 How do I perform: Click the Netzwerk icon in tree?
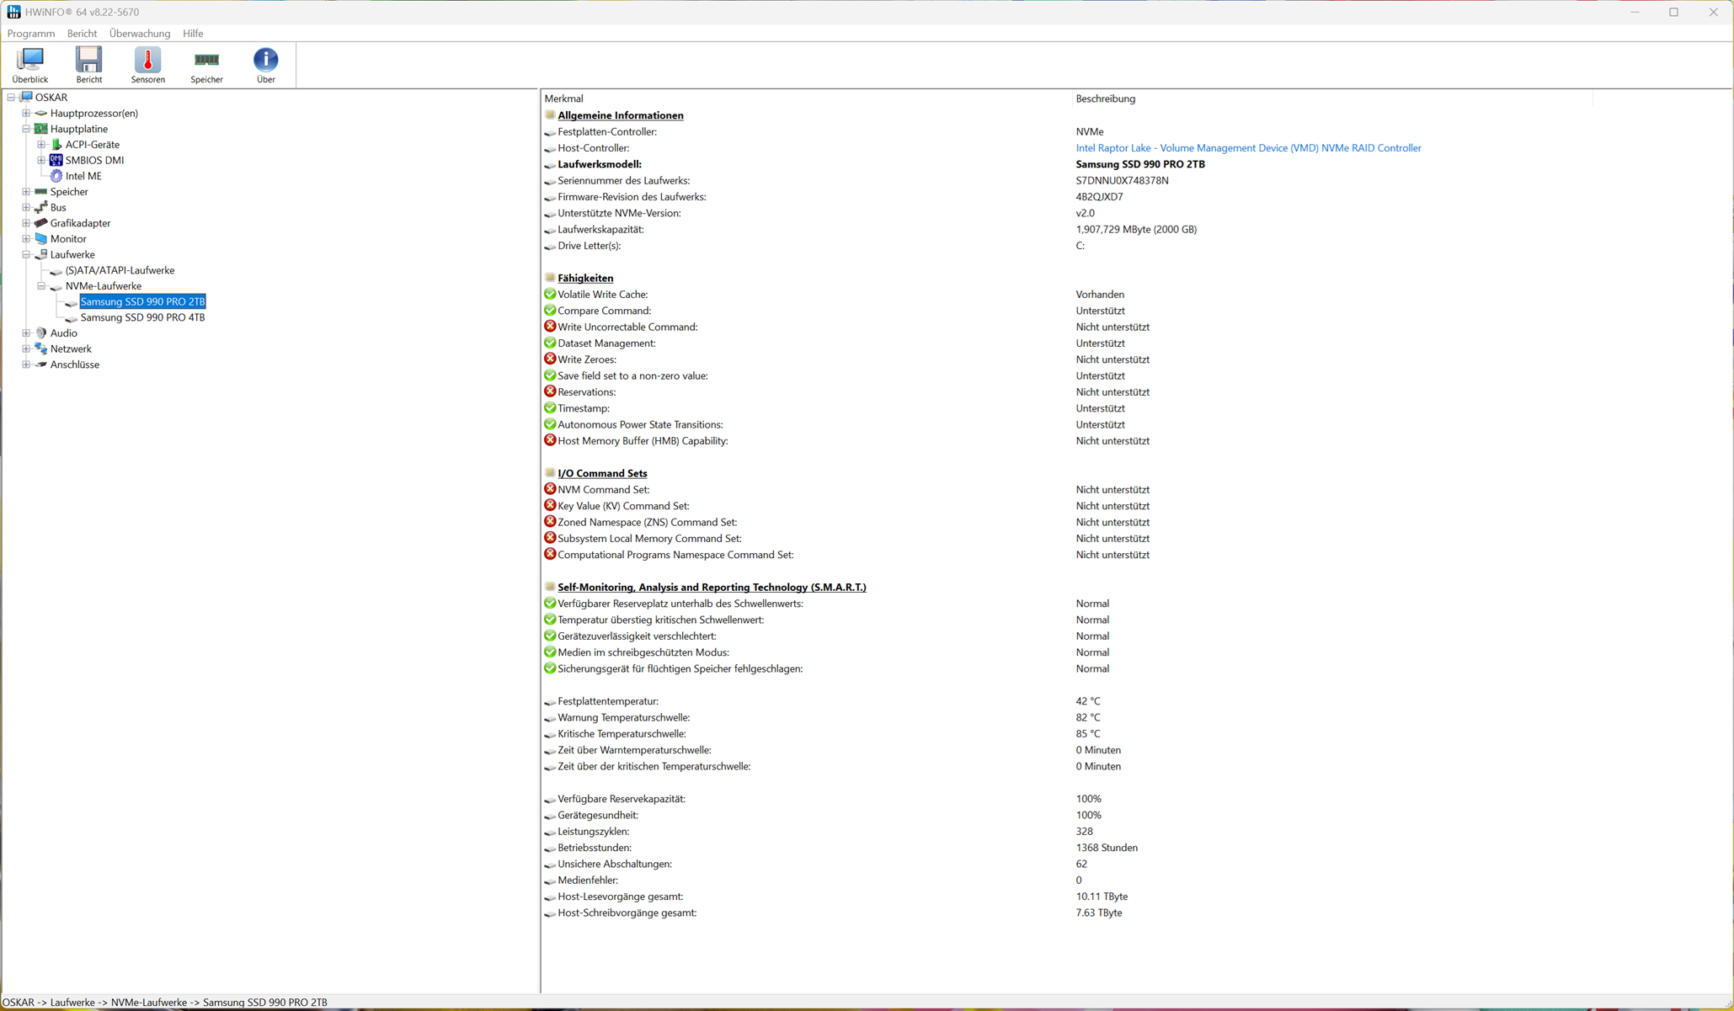tap(41, 349)
